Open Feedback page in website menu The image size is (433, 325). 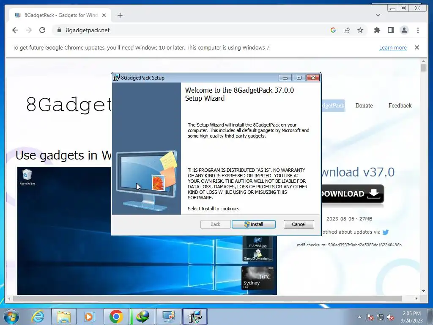(400, 105)
